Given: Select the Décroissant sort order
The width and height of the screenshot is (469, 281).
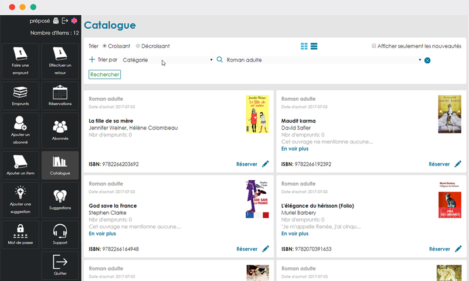Looking at the screenshot, I should [138, 46].
